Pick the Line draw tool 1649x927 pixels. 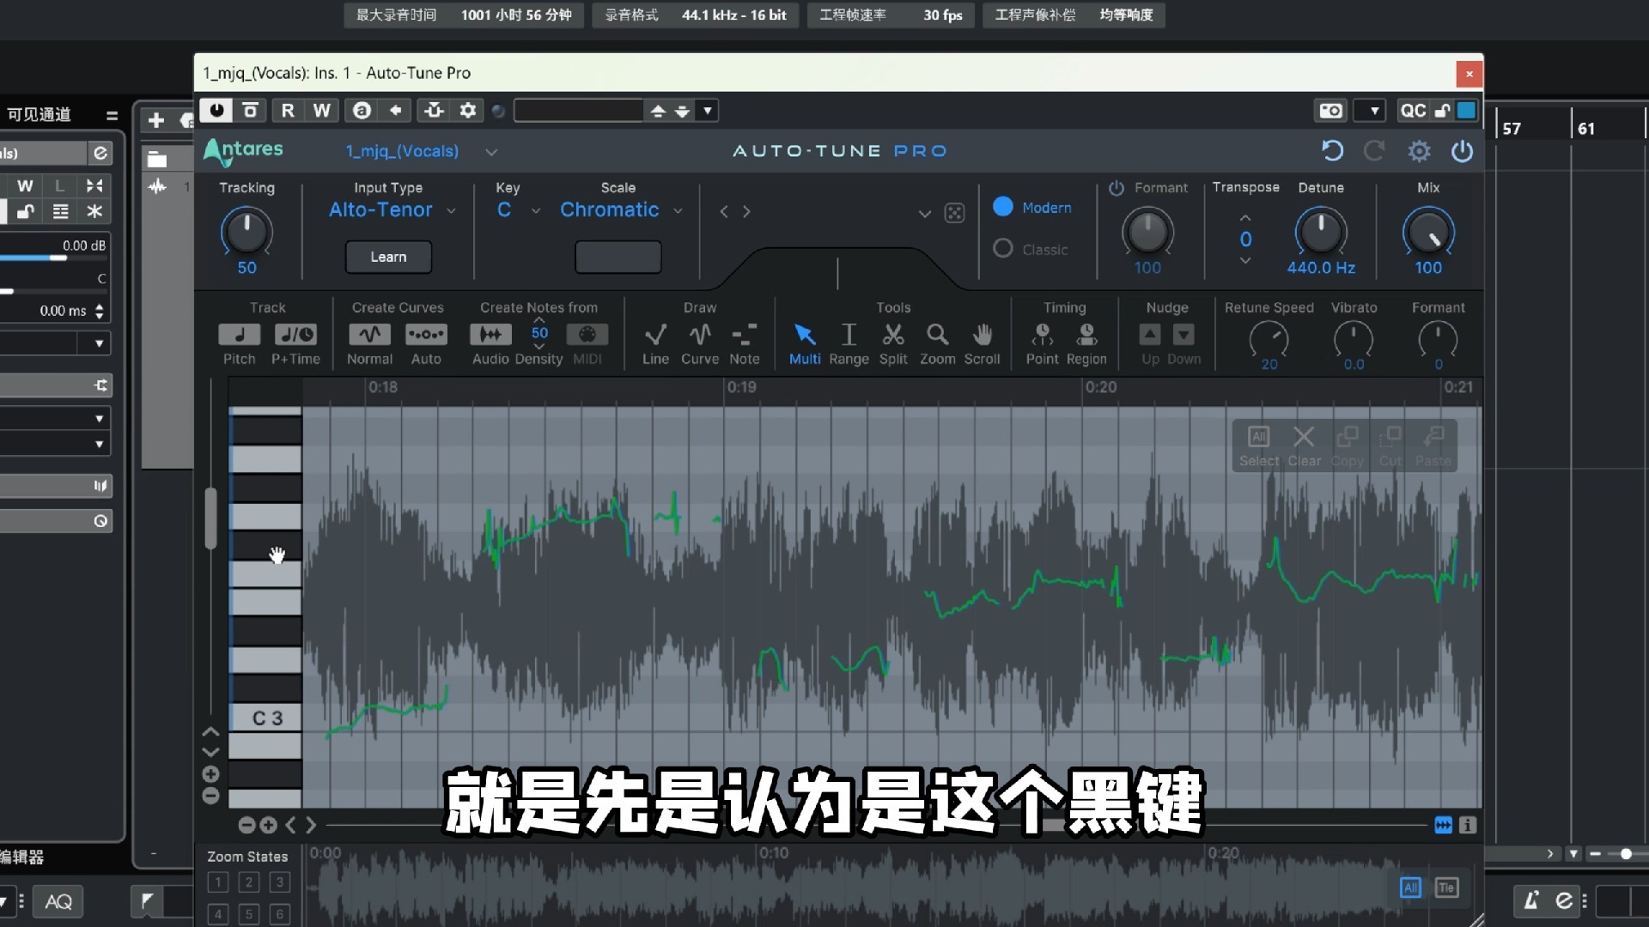(655, 335)
